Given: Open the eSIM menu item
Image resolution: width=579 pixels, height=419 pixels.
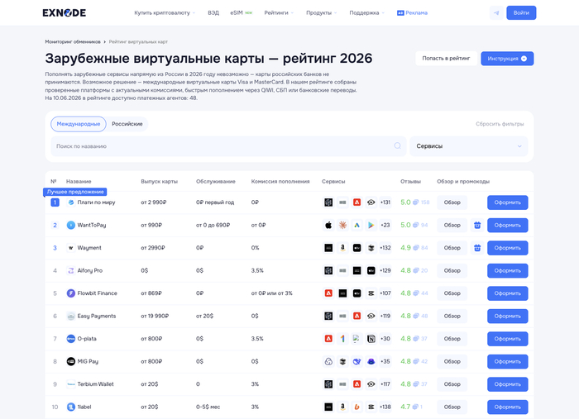Looking at the screenshot, I should [242, 13].
